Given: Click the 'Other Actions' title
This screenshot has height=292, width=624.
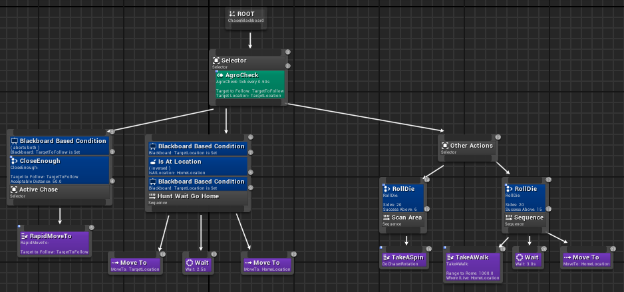Looking at the screenshot, I should (x=472, y=146).
